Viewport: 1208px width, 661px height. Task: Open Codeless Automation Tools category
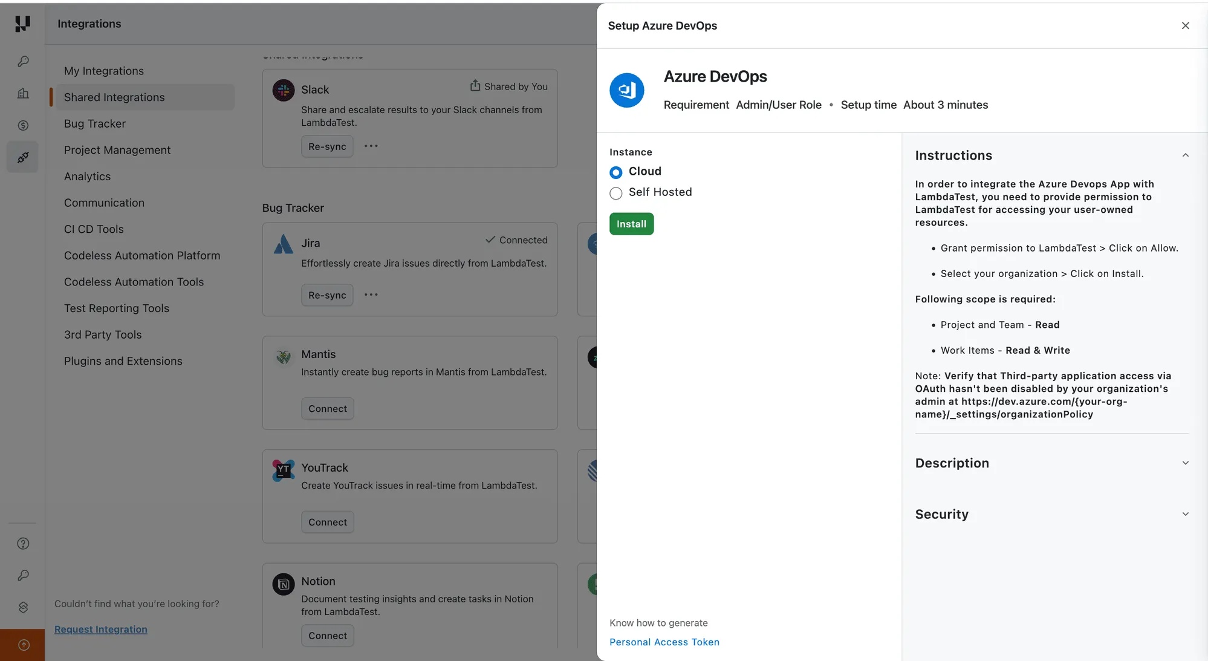click(134, 282)
